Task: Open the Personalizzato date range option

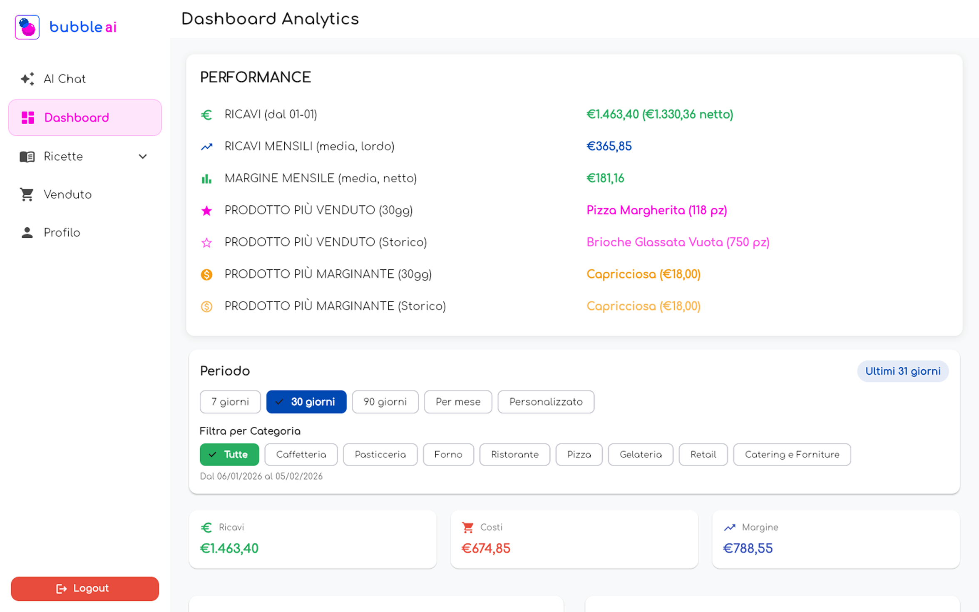Action: pos(546,402)
